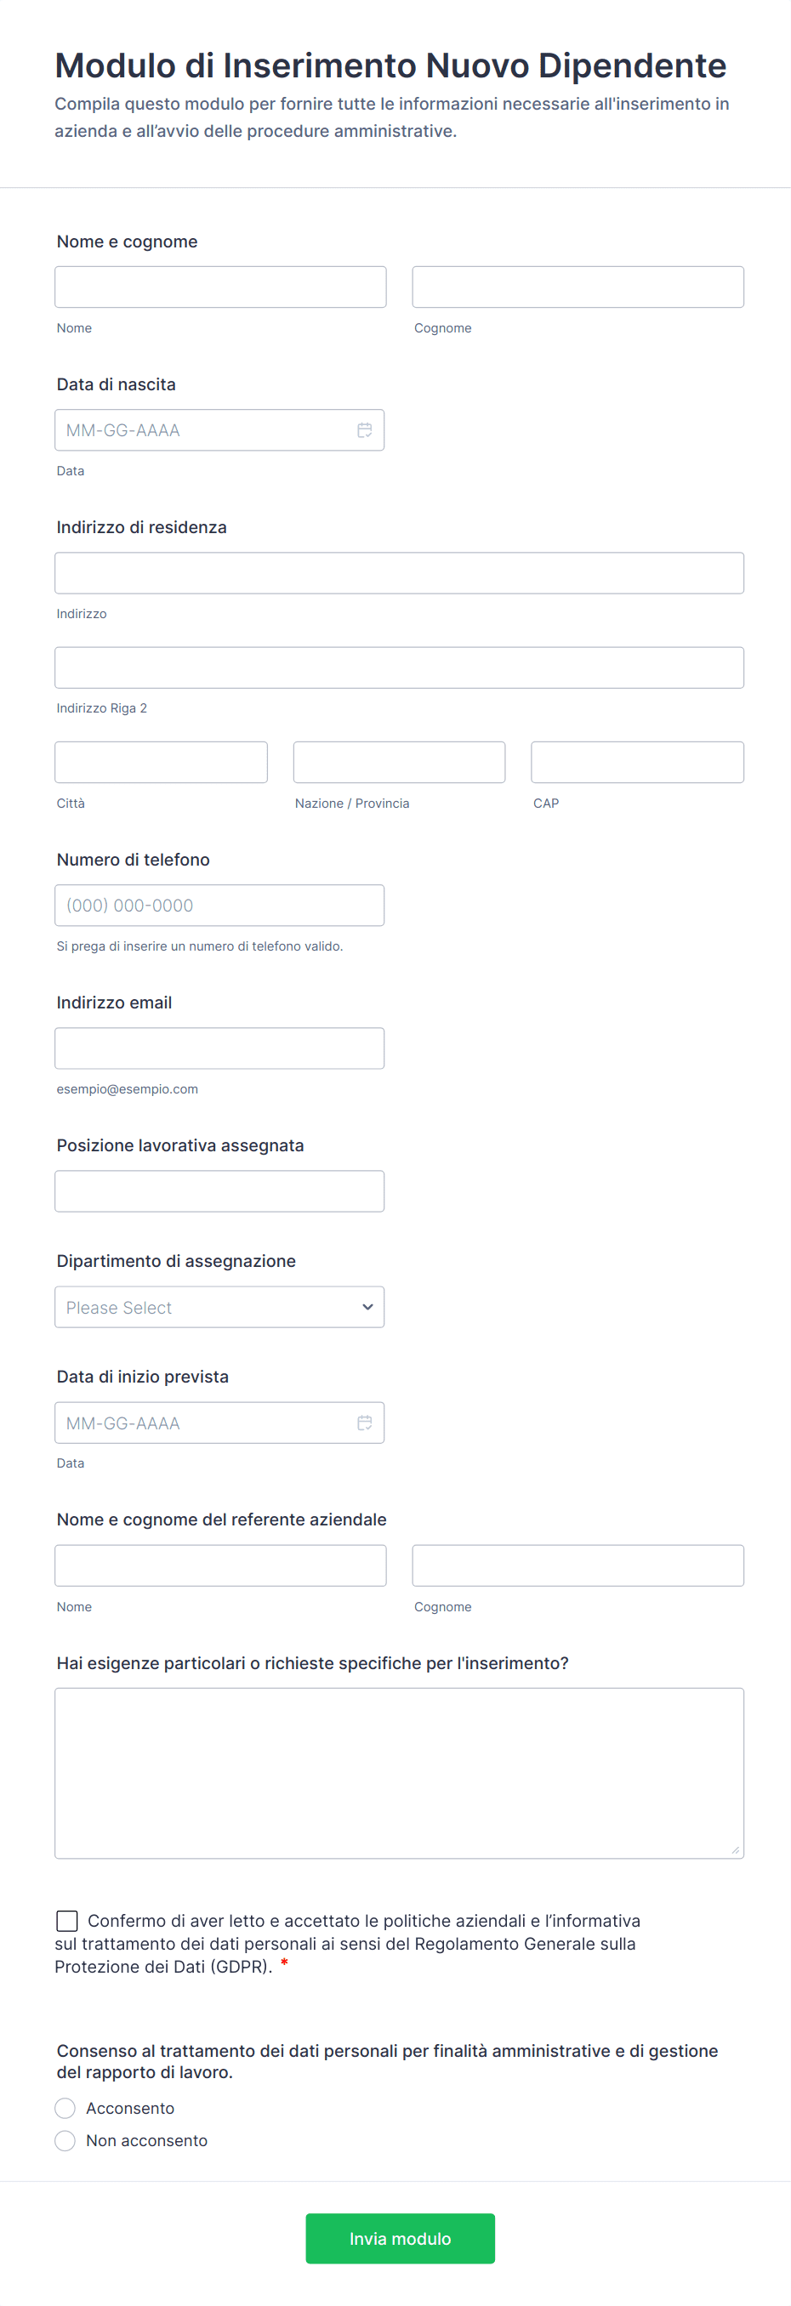The width and height of the screenshot is (791, 2306).
Task: Open the Dipartimento di assegnazione dropdown
Action: [219, 1307]
